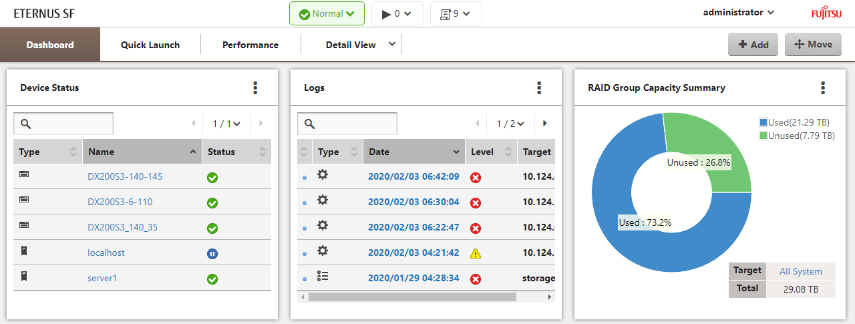
Task: Click the blue Used legend swatch
Action: point(763,122)
